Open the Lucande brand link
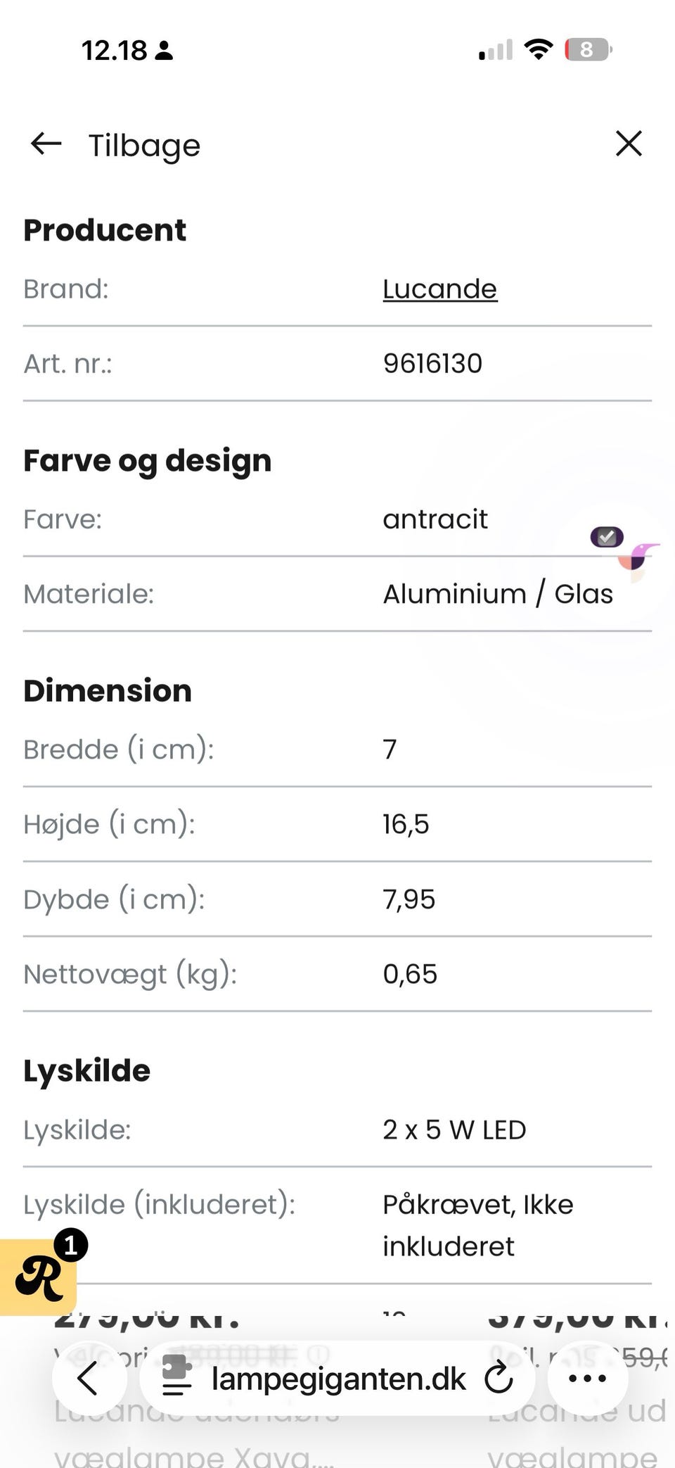 click(439, 289)
